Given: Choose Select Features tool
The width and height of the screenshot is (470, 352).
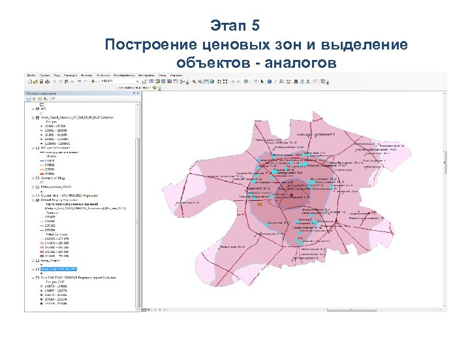Looking at the screenshot, I should pos(247,81).
